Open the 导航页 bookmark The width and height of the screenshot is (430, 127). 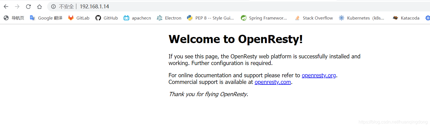(14, 18)
